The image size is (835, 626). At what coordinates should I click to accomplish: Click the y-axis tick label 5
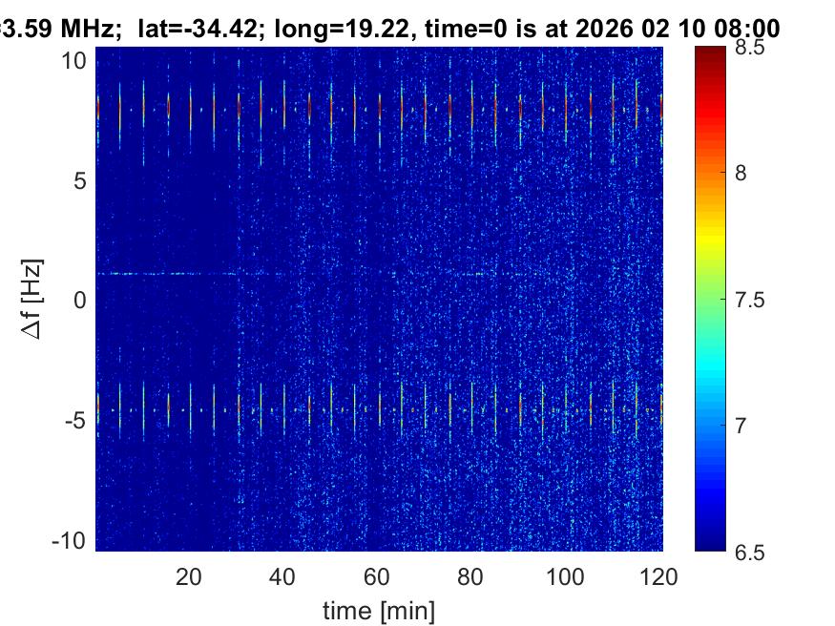tap(82, 180)
